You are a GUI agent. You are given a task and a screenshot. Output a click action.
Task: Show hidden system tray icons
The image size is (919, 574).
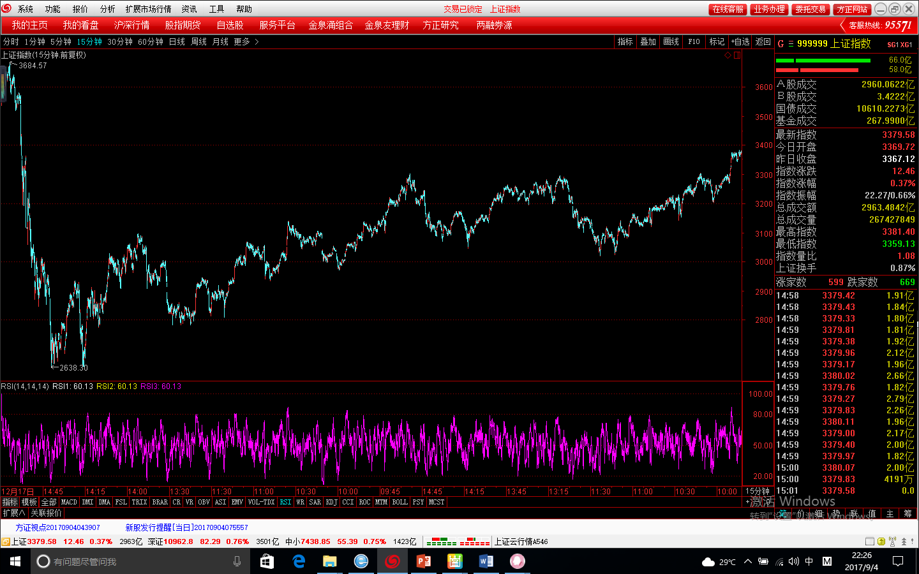[747, 561]
